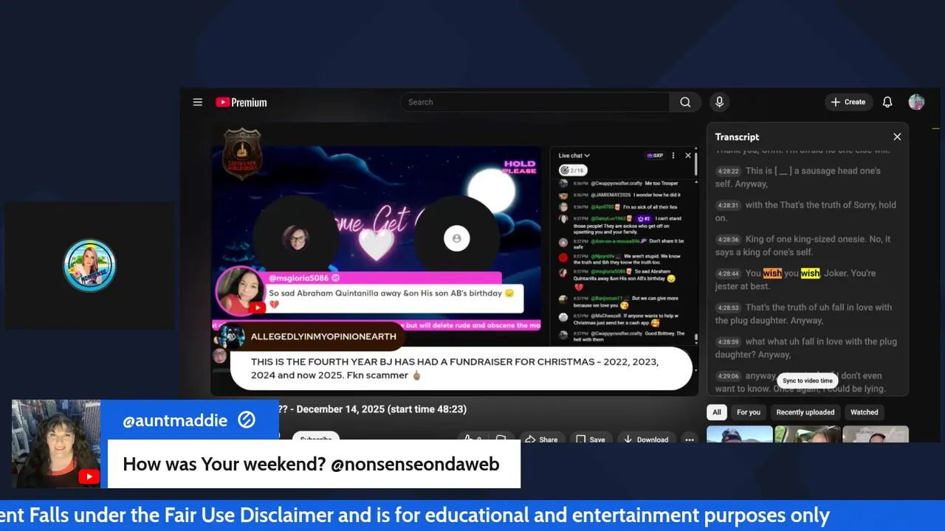The width and height of the screenshot is (945, 531).
Task: Click the right caller placeholder avatar
Action: point(456,238)
